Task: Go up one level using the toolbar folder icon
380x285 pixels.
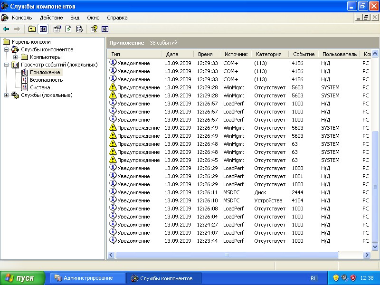Action: [x=32, y=29]
